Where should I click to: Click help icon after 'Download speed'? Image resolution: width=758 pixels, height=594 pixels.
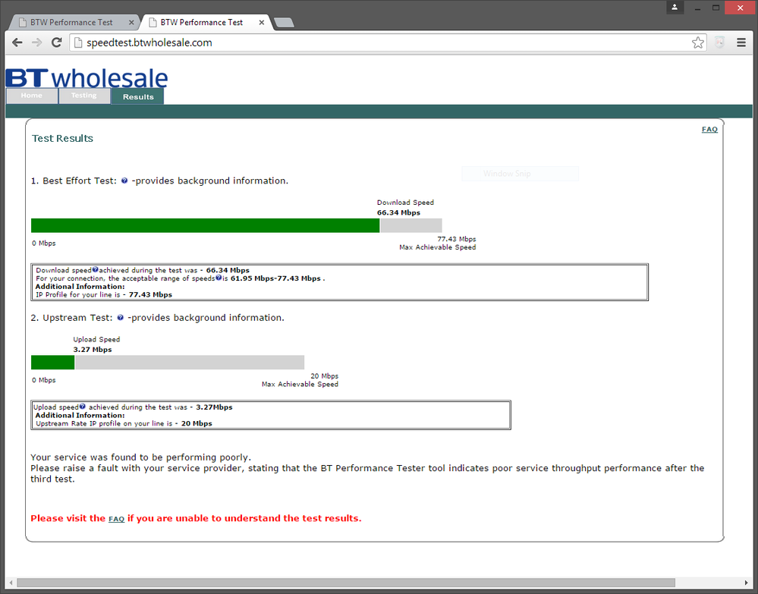96,270
